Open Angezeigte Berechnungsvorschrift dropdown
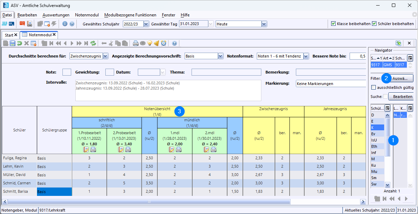Viewport: 418px width, 214px height. (221, 56)
